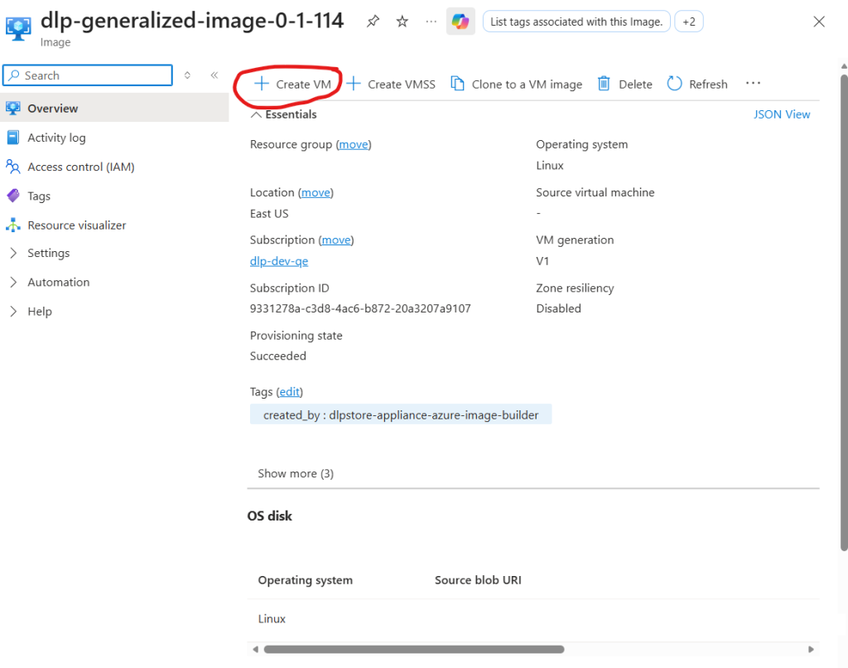Click the 'Linux' cell in OS disk table
This screenshot has width=848, height=668.
pos(272,619)
